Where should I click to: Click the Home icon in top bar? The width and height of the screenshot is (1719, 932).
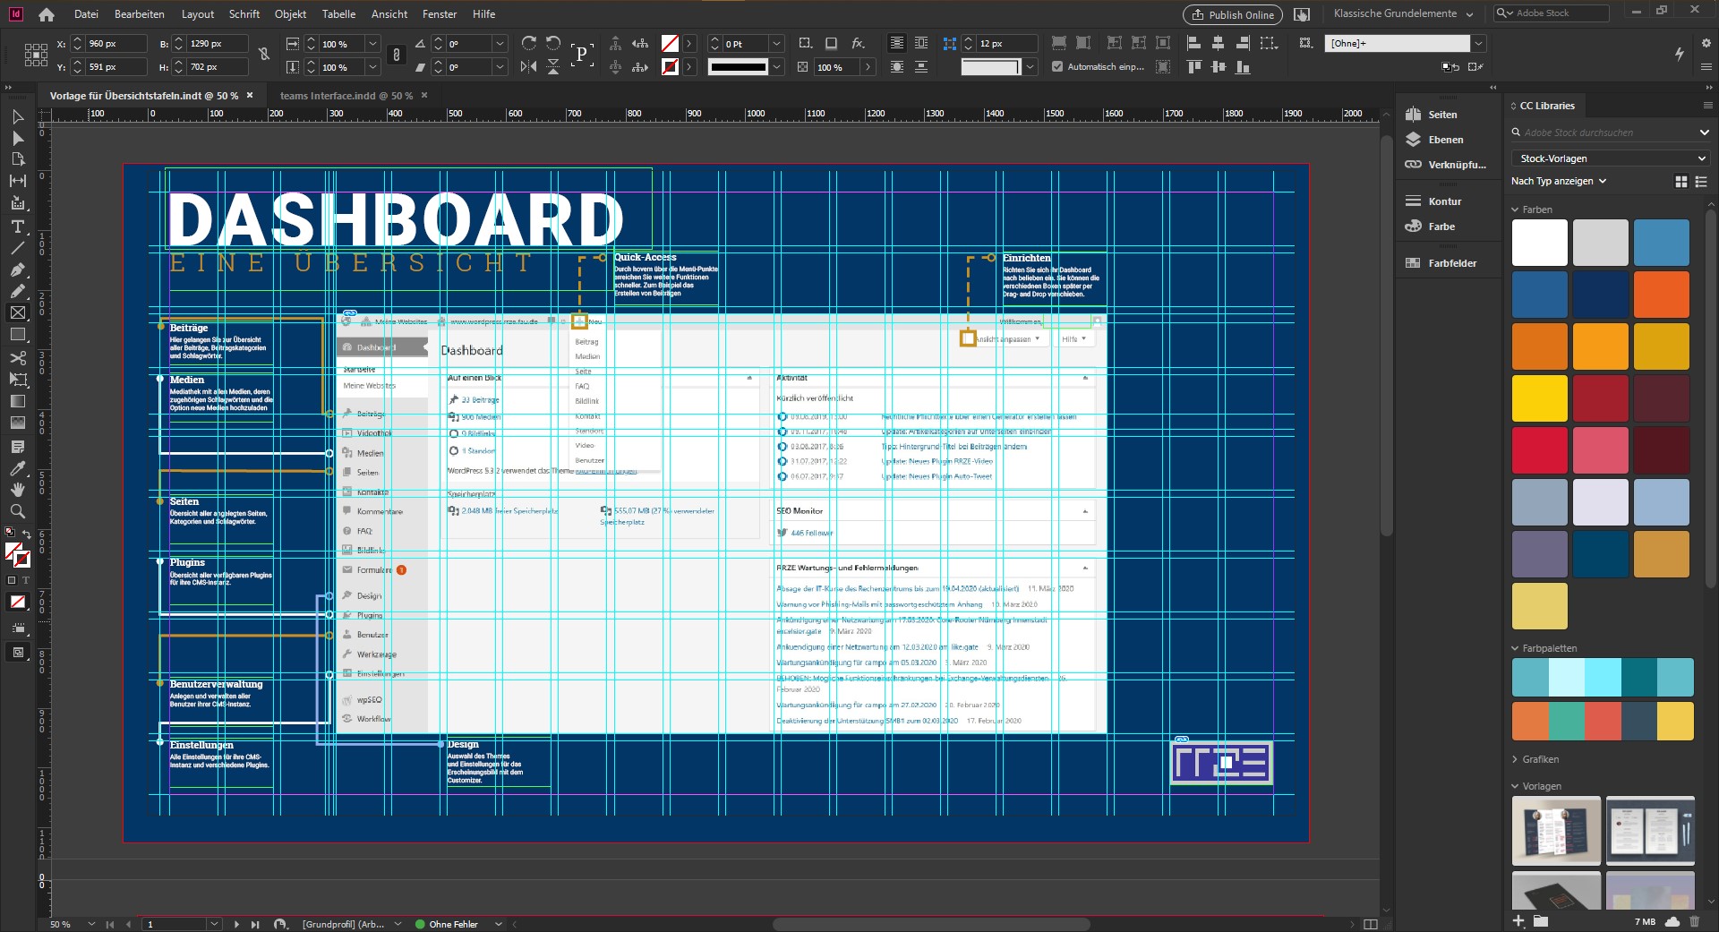(47, 14)
